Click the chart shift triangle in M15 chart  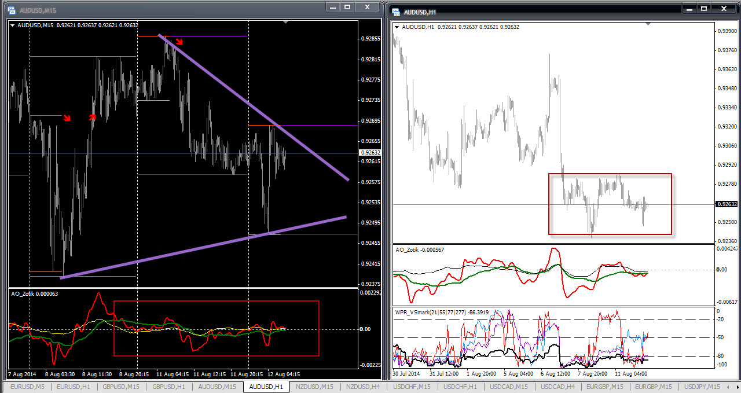[x=285, y=23]
